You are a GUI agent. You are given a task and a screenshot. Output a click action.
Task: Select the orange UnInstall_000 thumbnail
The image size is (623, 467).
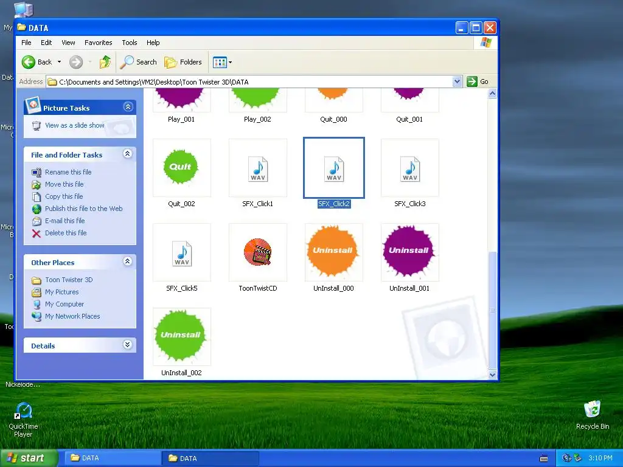coord(334,252)
